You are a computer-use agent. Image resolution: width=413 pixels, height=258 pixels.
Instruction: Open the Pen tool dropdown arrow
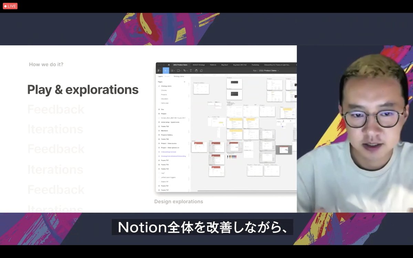pyautogui.click(x=187, y=71)
